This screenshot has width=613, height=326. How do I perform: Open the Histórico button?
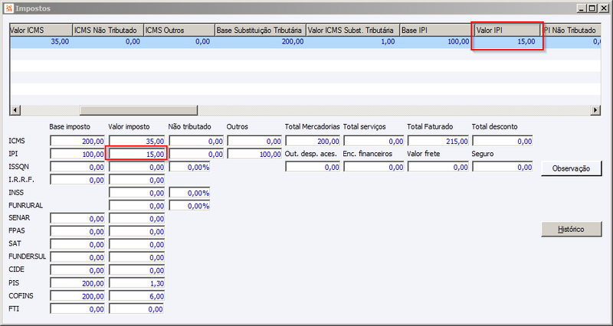(571, 229)
